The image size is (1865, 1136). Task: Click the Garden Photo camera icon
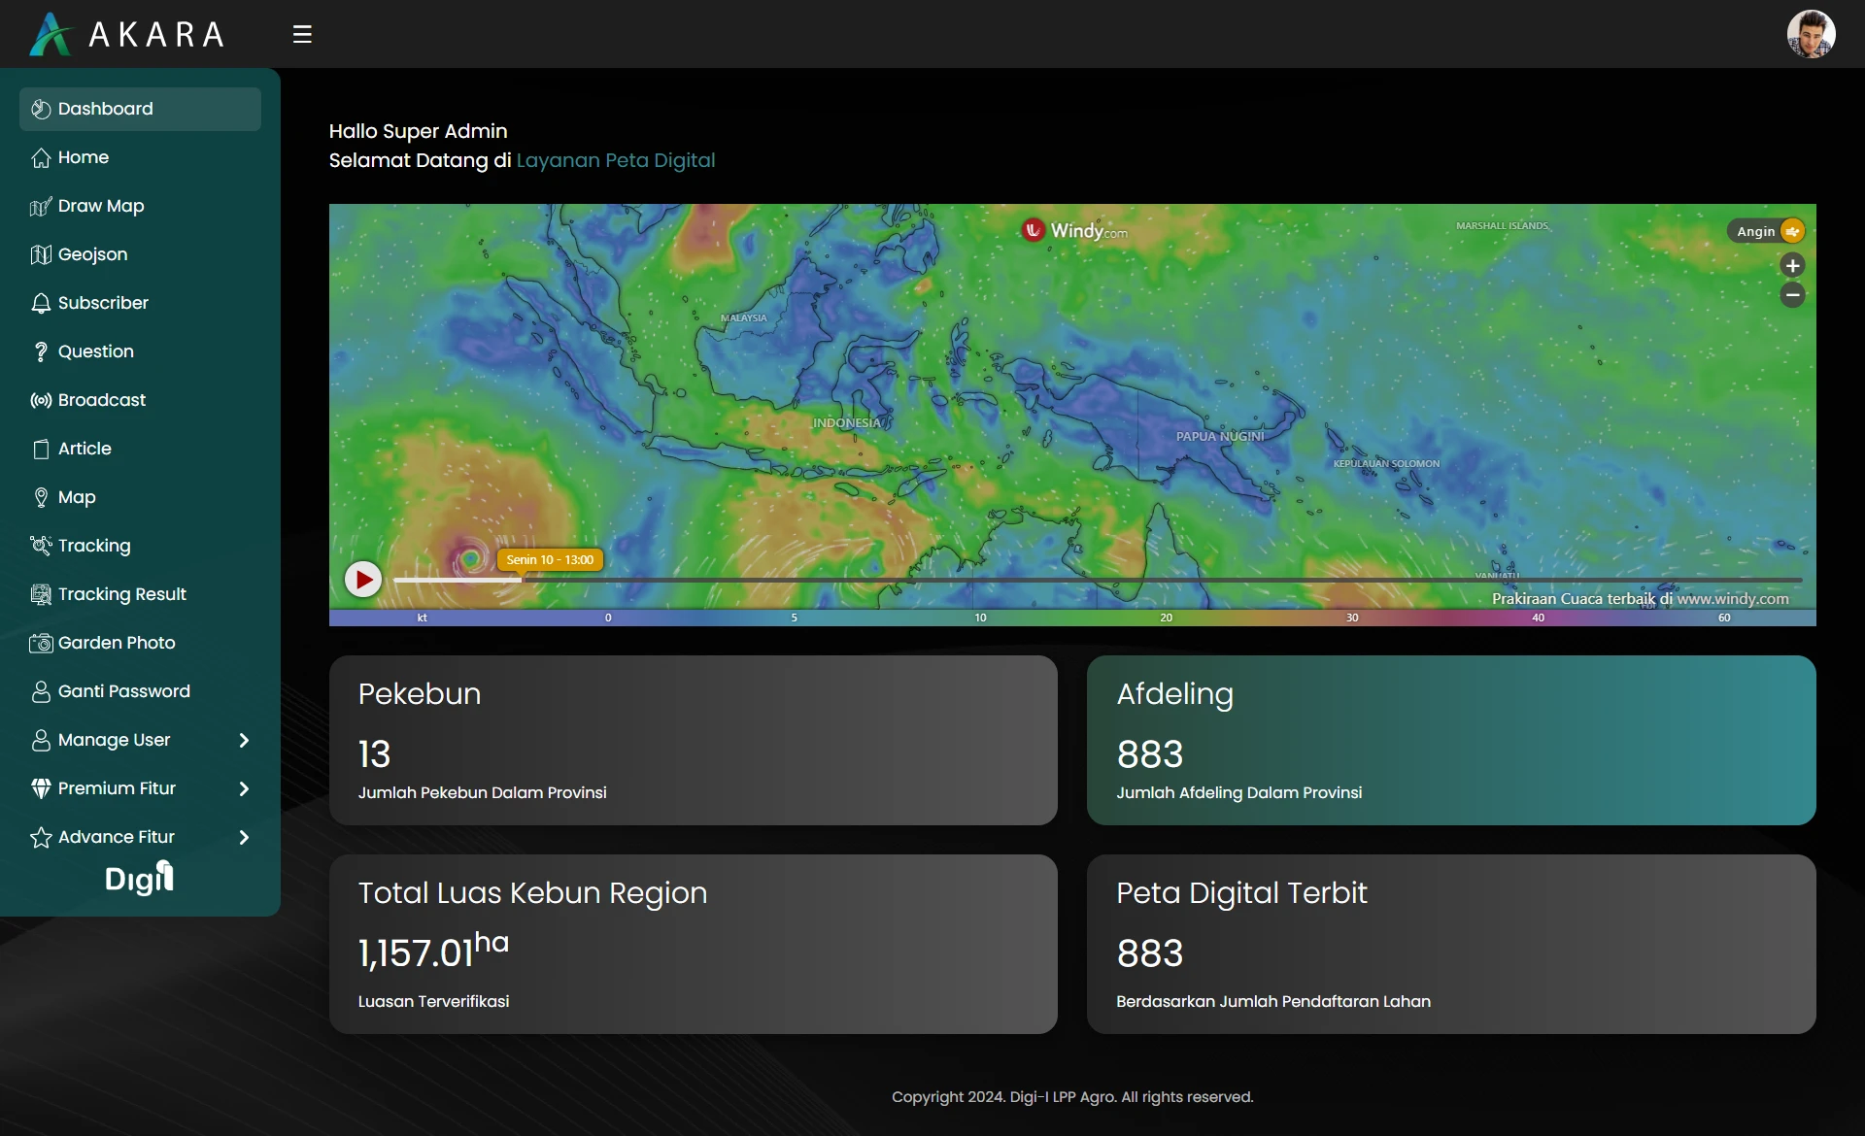point(40,644)
